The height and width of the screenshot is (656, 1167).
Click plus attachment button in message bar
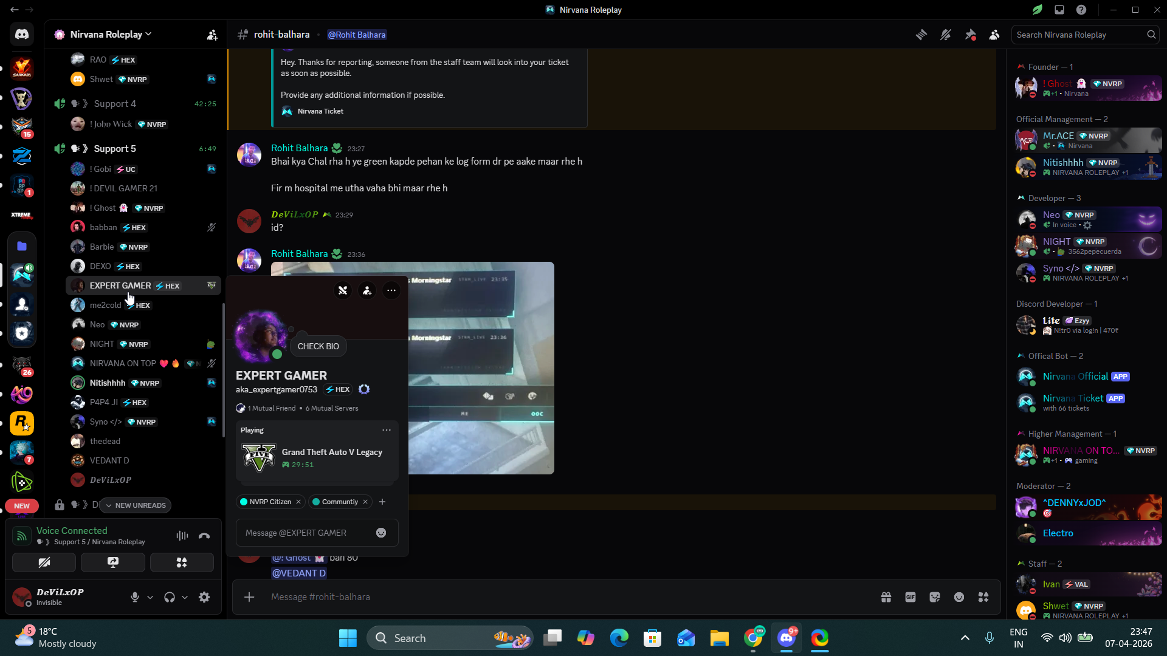tap(249, 597)
